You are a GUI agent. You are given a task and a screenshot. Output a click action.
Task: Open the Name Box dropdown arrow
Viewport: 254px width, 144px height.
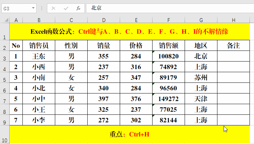tap(33, 8)
